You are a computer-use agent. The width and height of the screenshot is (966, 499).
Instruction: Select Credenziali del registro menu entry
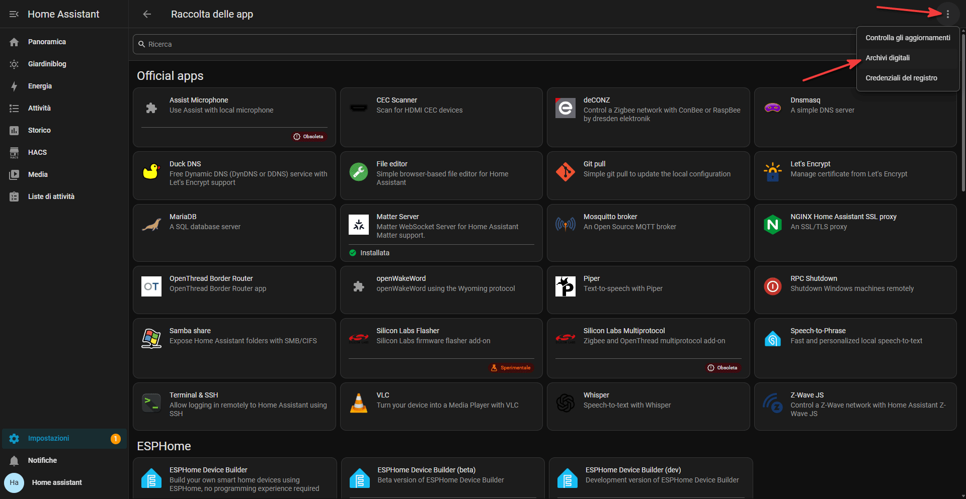(x=908, y=78)
